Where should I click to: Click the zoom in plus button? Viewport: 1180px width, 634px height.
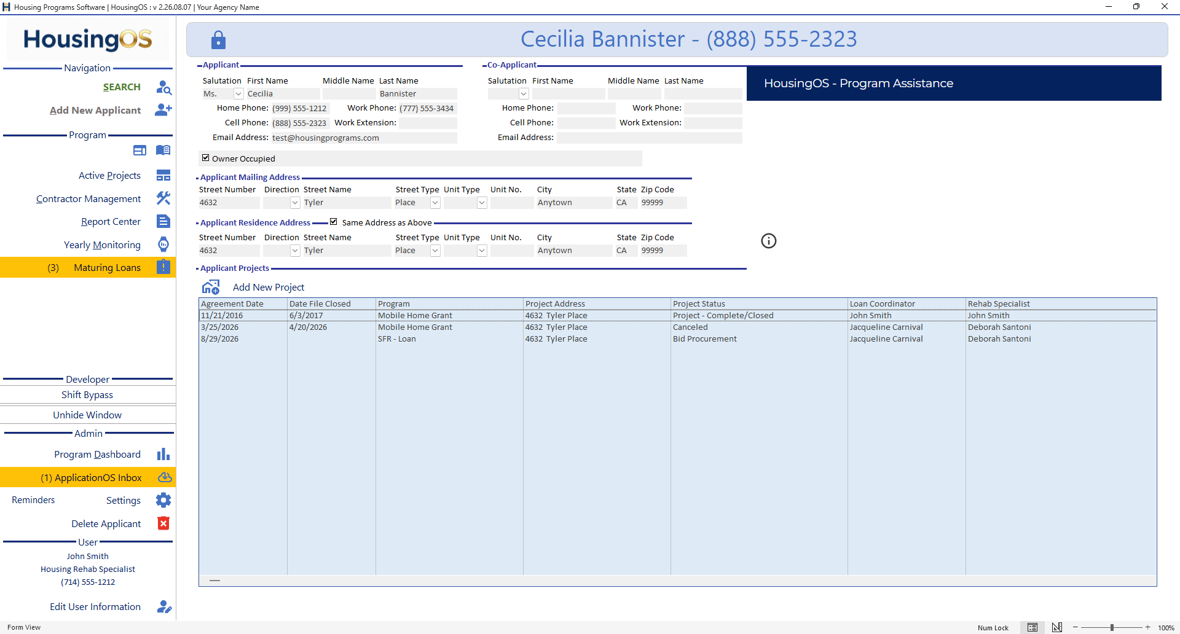(x=1147, y=627)
